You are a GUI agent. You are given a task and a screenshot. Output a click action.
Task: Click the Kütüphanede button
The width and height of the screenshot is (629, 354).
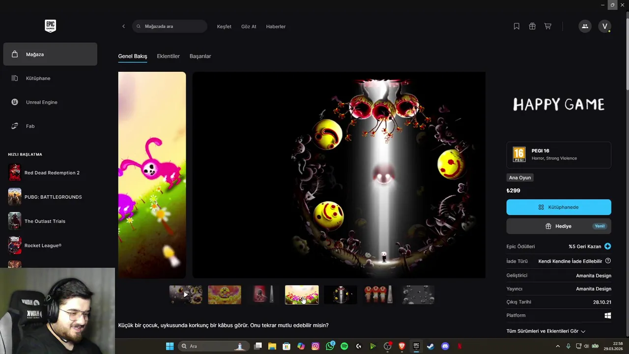pos(559,207)
